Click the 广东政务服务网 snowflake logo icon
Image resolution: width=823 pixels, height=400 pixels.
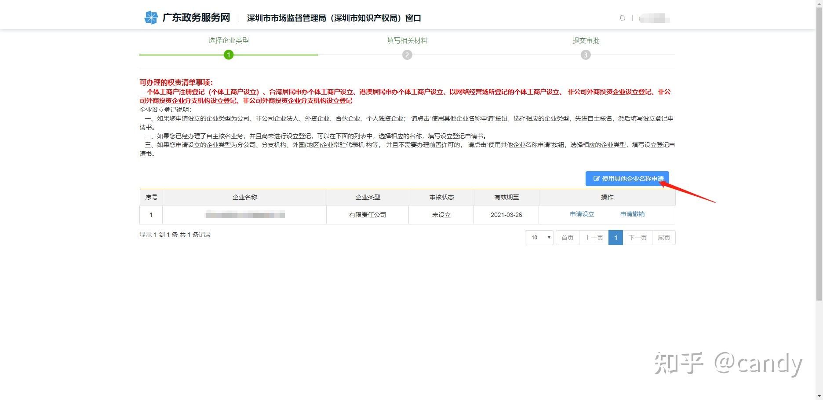(x=151, y=18)
